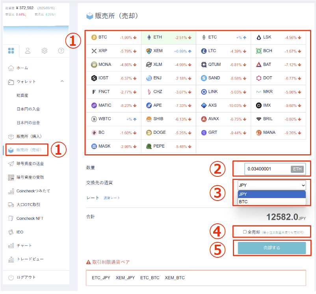
Task: Choose the IOST coin icon
Action: [x=94, y=78]
